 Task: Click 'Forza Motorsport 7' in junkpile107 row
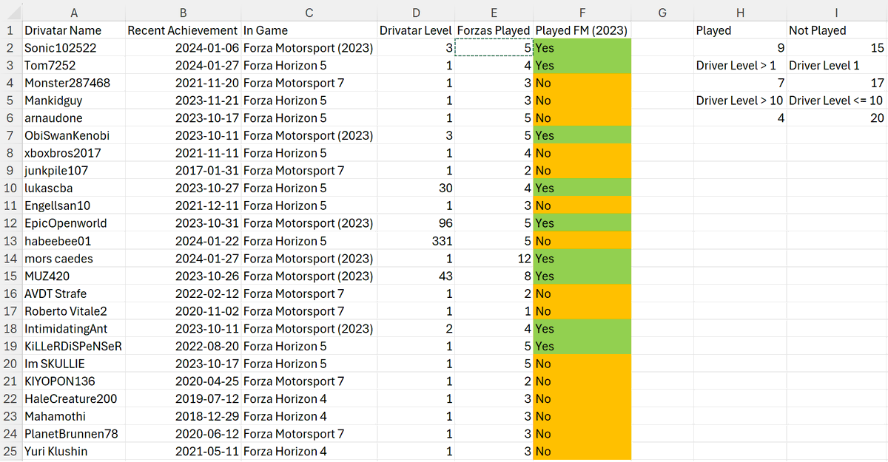309,171
